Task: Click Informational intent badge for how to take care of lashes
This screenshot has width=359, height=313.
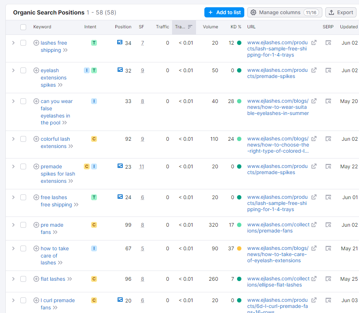Action: [x=94, y=248]
